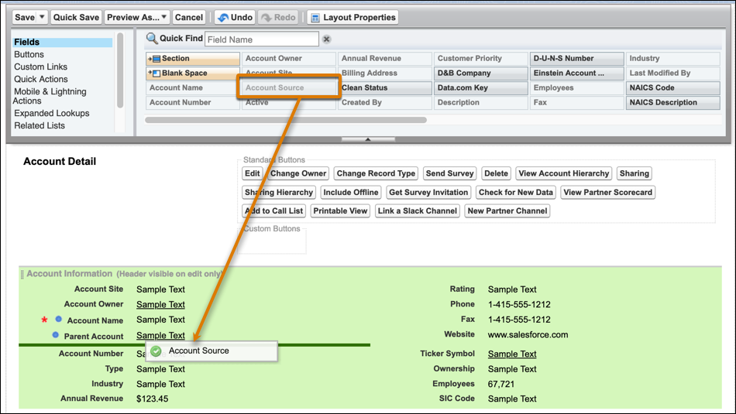Screen dimensions: 736x414
Task: Click the Change Owner standard button
Action: point(298,173)
